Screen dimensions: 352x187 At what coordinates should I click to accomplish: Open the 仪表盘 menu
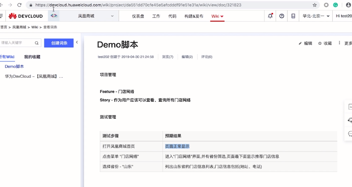138,16
